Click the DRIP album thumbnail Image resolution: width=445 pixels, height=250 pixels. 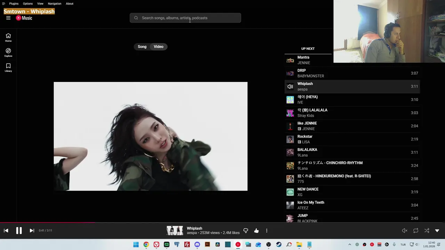290,73
